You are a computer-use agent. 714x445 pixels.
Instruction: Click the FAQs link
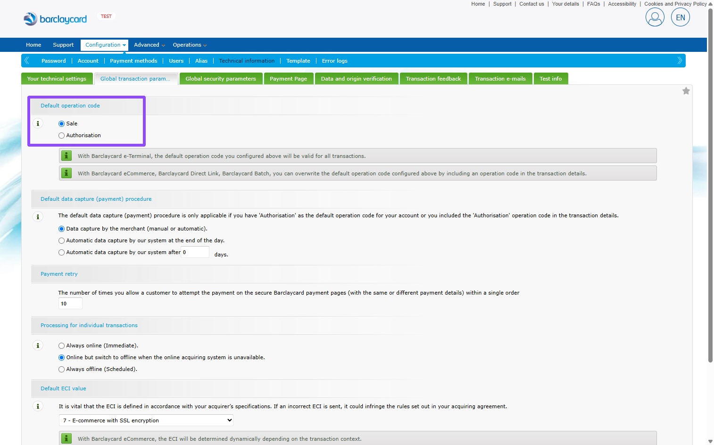(x=593, y=4)
